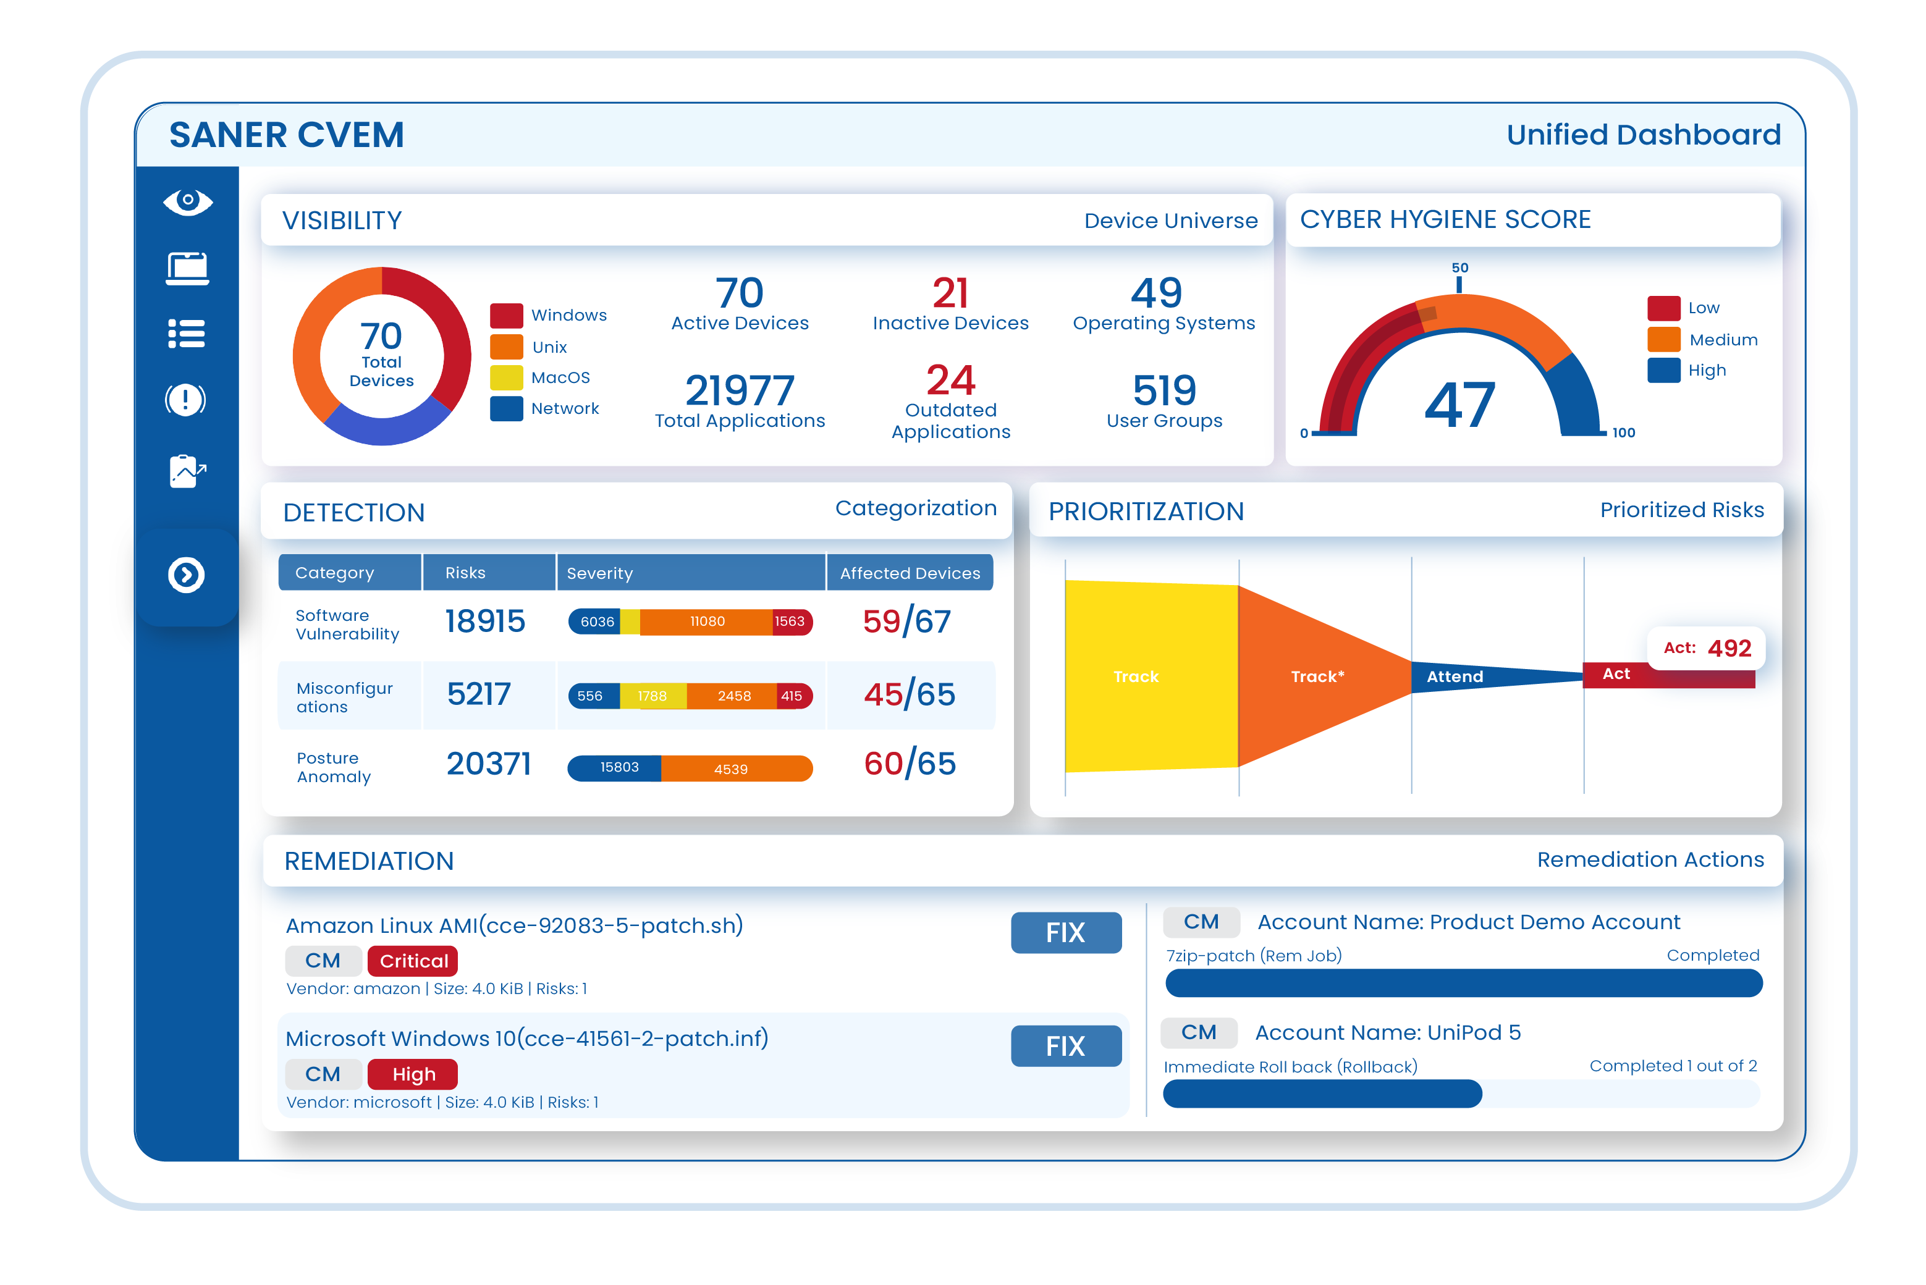This screenshot has height=1285, width=1926.
Task: Click FIX for Amazon Linux AMI patch
Action: pyautogui.click(x=1065, y=933)
